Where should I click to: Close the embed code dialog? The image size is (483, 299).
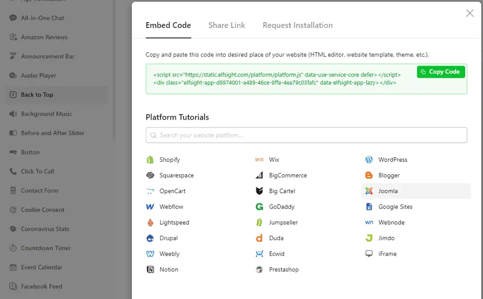(469, 14)
